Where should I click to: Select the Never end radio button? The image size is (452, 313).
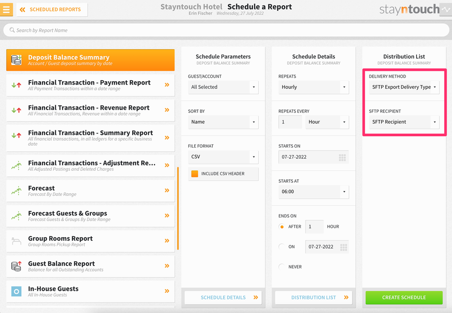coord(282,267)
